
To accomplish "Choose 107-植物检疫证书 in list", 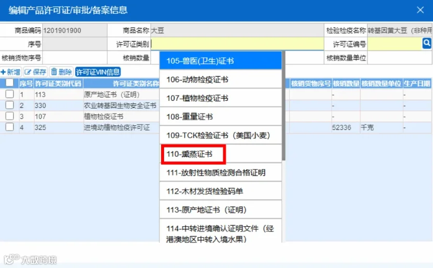I will coord(221,98).
